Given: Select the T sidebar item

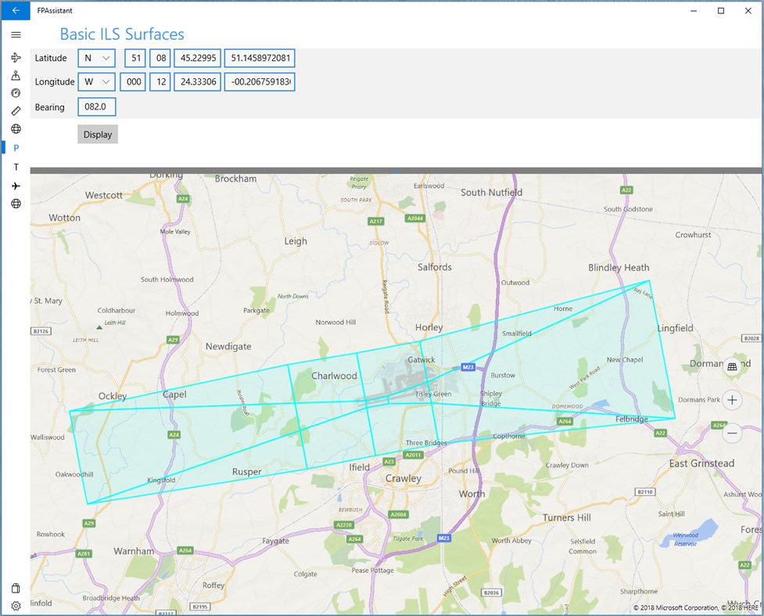Looking at the screenshot, I should pos(16,167).
